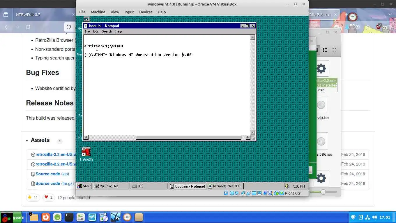Click the Start button in NT taskbar
Screen dimensions: 396x223
pyautogui.click(x=84, y=186)
